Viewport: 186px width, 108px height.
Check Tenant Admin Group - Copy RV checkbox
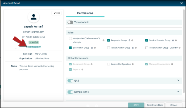[x=147, y=48]
